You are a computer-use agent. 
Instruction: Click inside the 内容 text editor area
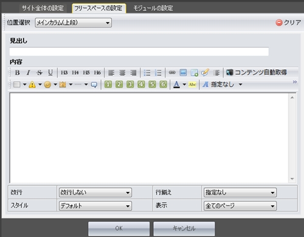click(x=149, y=138)
